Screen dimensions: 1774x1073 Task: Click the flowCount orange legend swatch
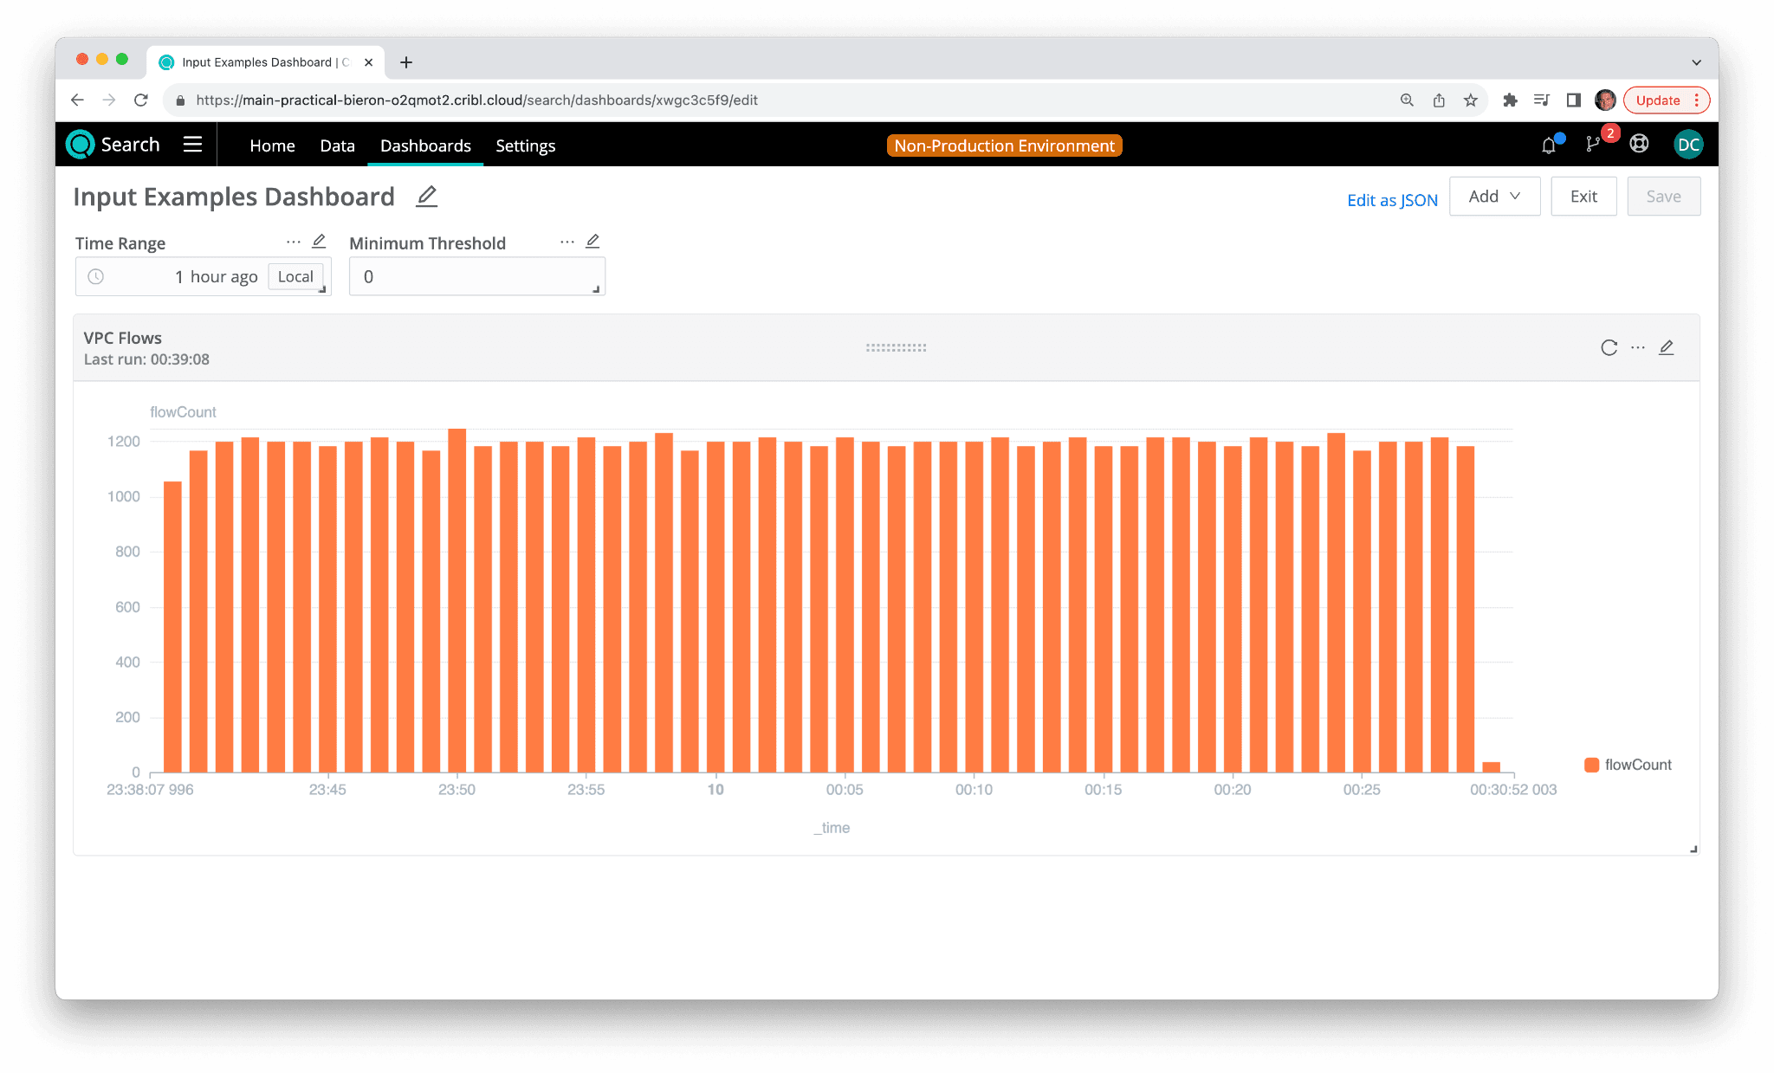[x=1591, y=765]
